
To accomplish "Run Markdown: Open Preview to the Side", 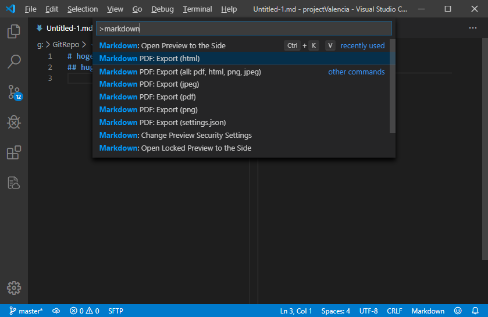I will [x=241, y=46].
